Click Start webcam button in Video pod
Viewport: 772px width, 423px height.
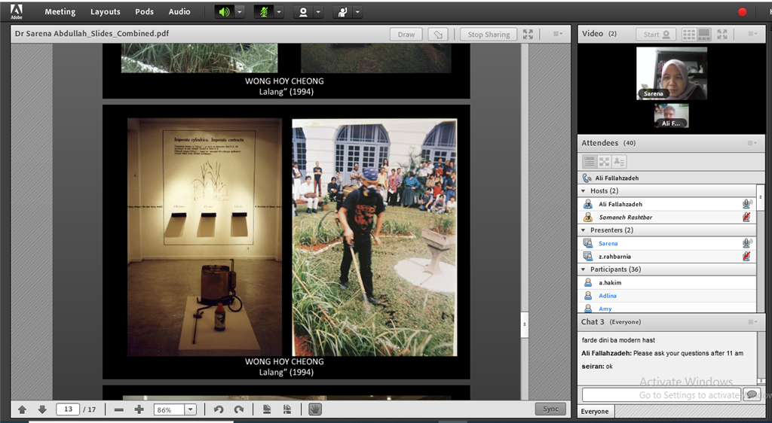point(657,35)
